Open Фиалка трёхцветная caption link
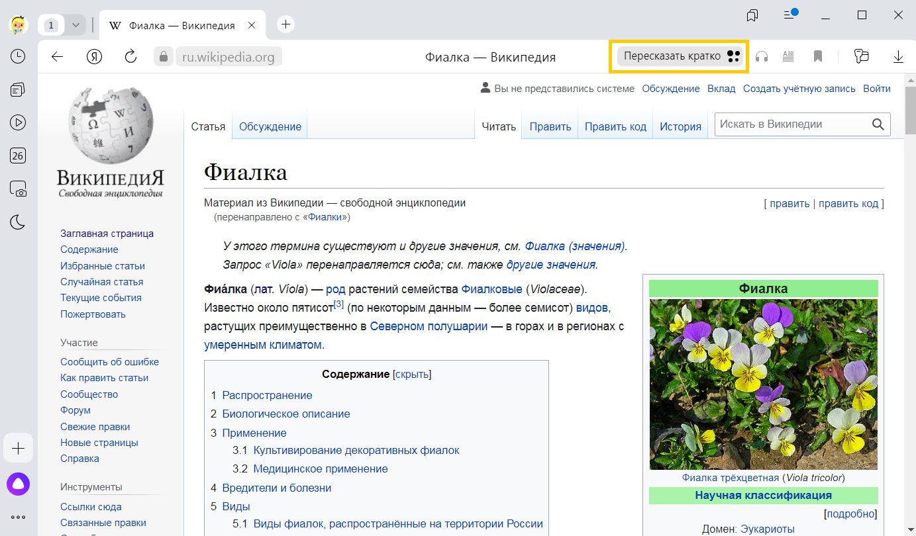This screenshot has height=536, width=916. pos(731,478)
